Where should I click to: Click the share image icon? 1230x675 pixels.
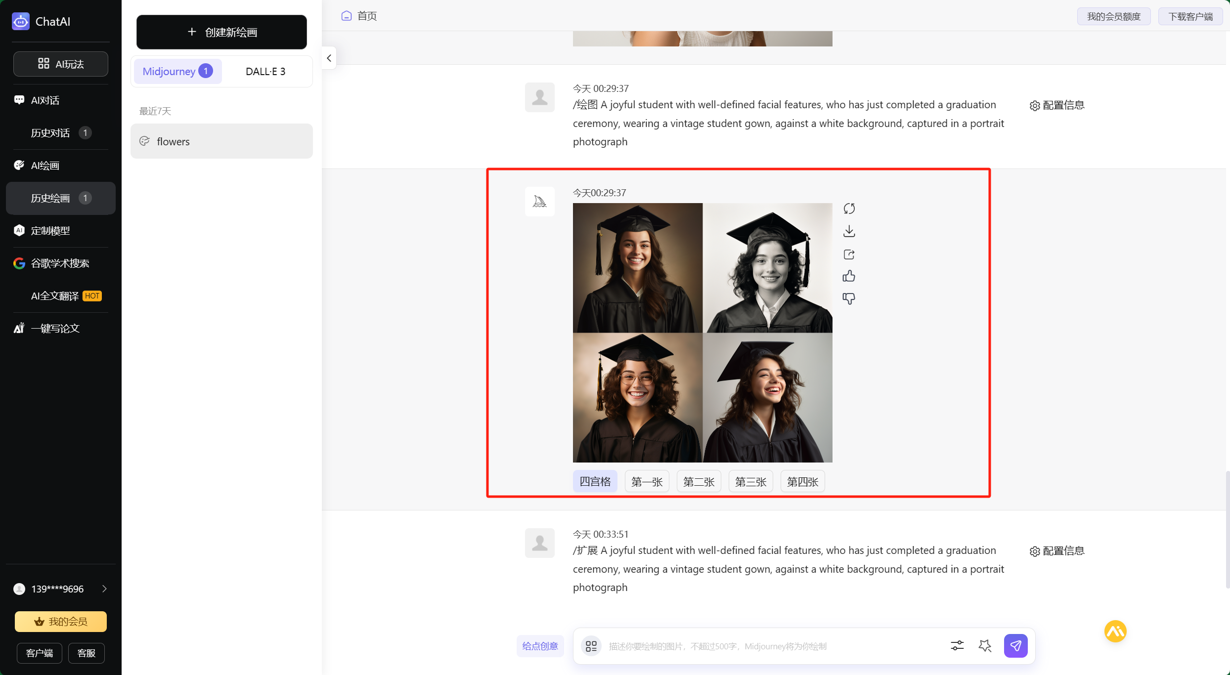(849, 254)
